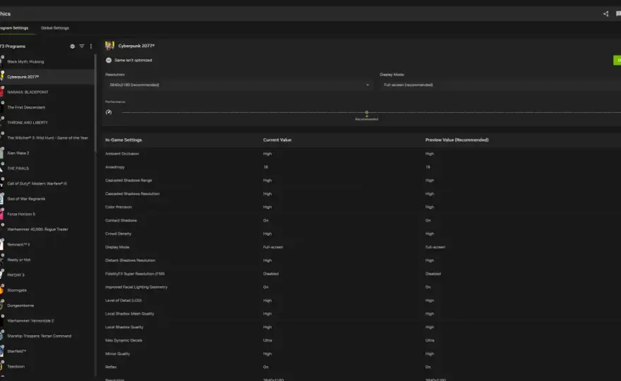Viewport: 621px width, 381px height.
Task: Click the Ambient Occlusion setting name
Action: pyautogui.click(x=122, y=154)
